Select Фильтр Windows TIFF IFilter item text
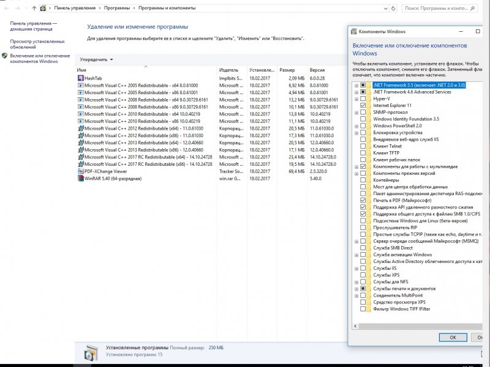 [x=402, y=309]
